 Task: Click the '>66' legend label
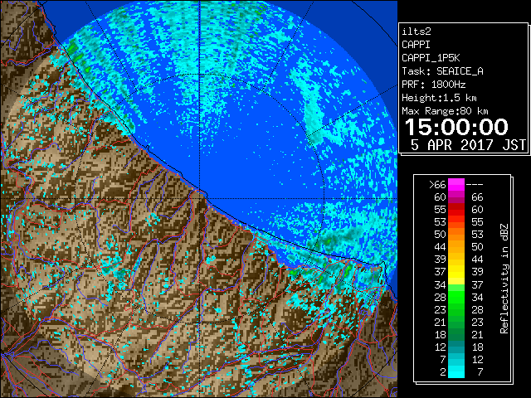[x=437, y=185]
